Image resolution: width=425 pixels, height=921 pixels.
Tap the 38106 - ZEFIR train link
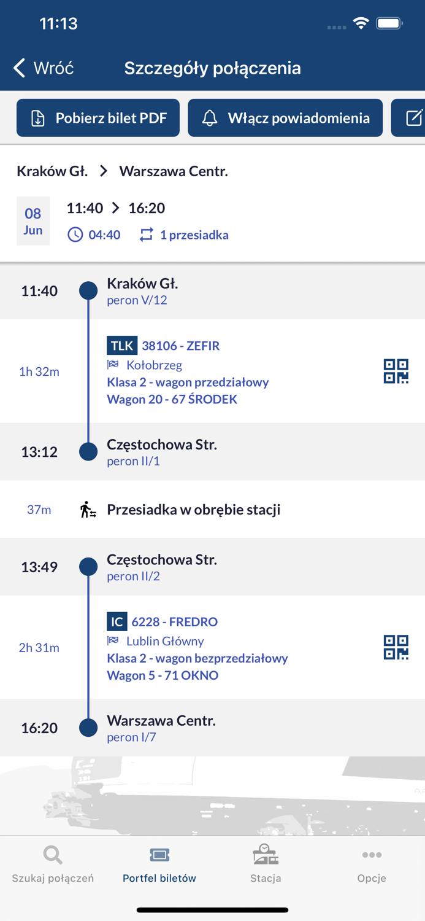click(181, 346)
